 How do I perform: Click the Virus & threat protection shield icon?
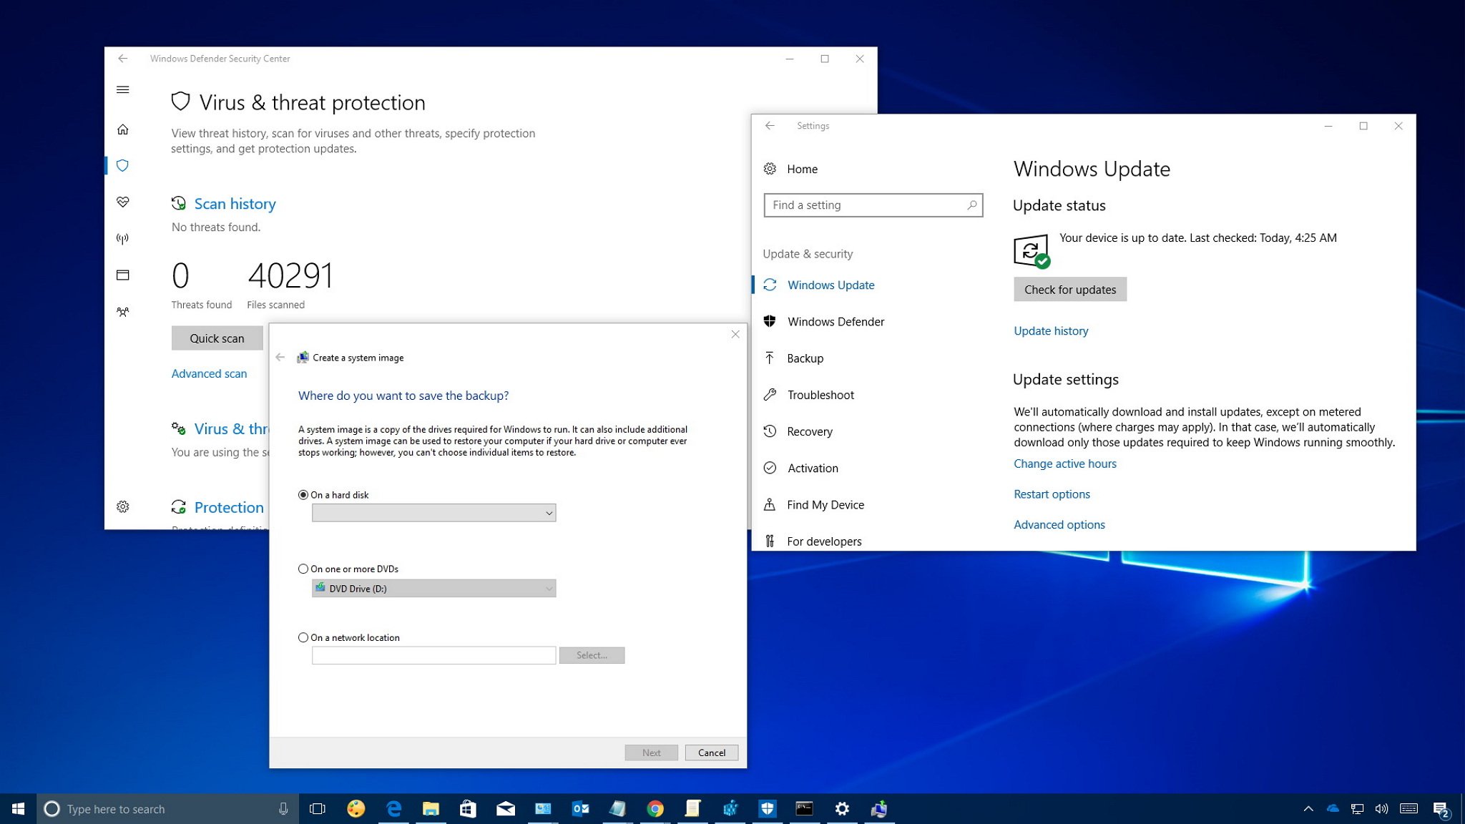(x=123, y=165)
